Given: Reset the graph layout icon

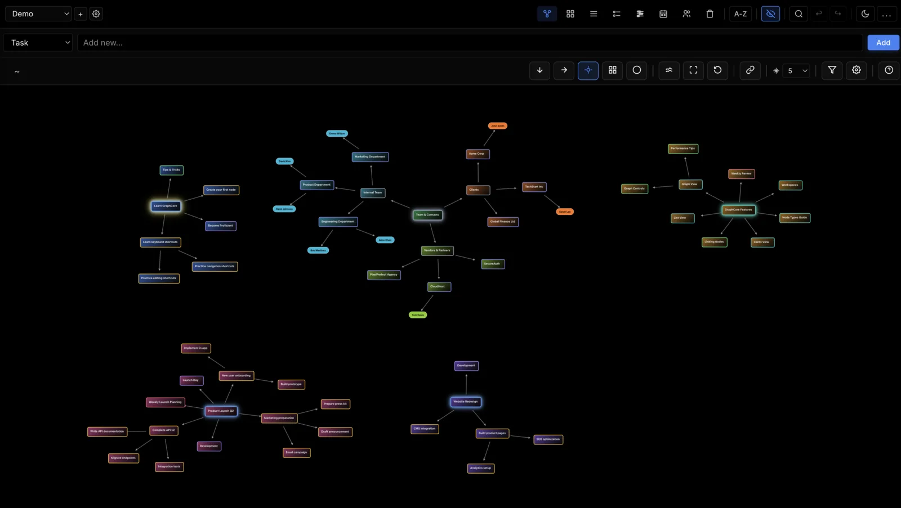Looking at the screenshot, I should tap(717, 70).
